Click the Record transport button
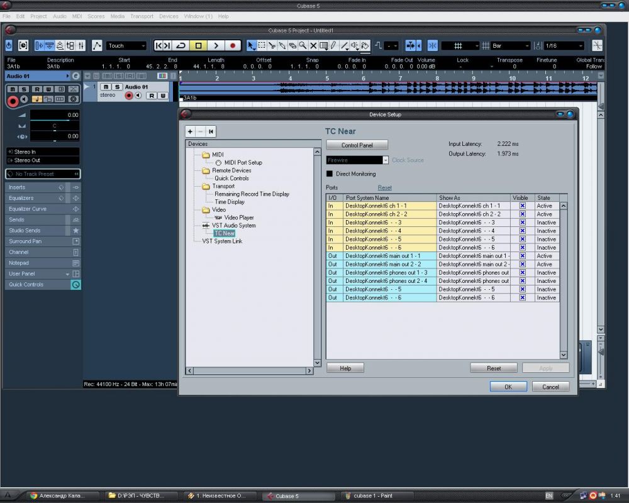The height and width of the screenshot is (503, 629). (x=233, y=46)
